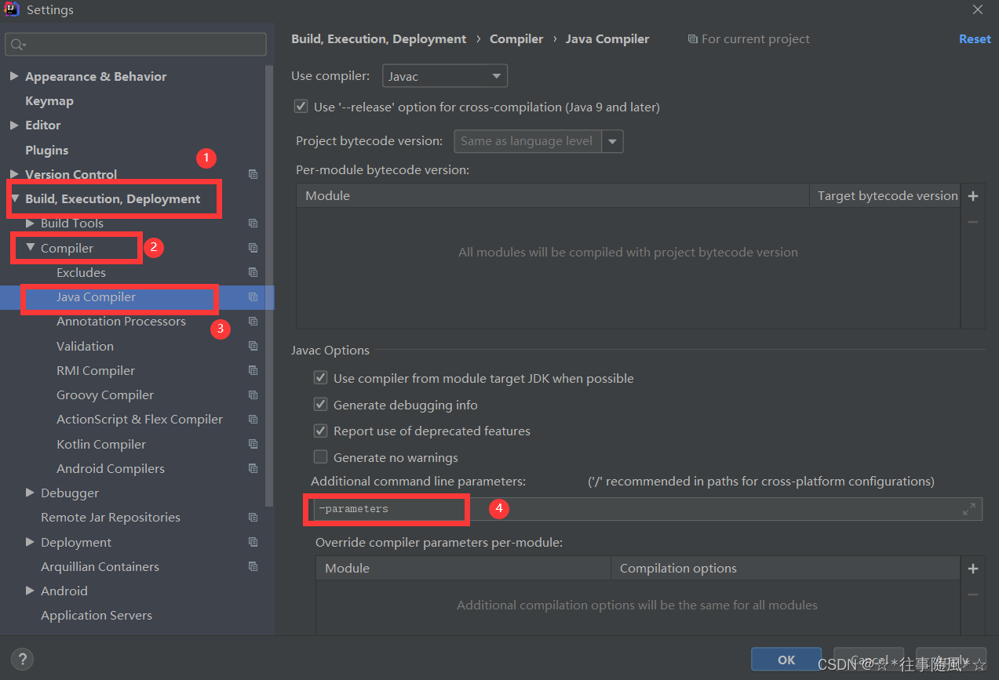Open Annotation Processors settings page
The height and width of the screenshot is (680, 999).
[x=121, y=322]
